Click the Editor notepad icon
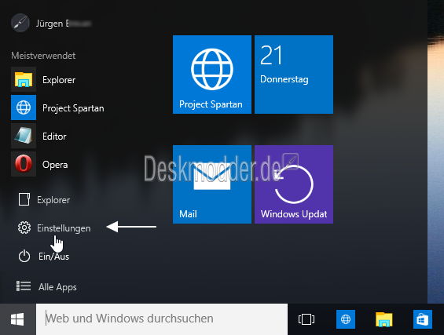The image size is (444, 335). (24, 136)
